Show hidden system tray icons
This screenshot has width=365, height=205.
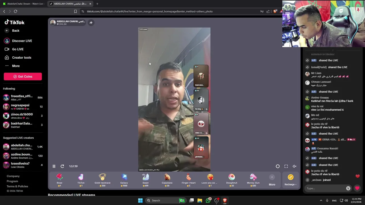(x=321, y=200)
